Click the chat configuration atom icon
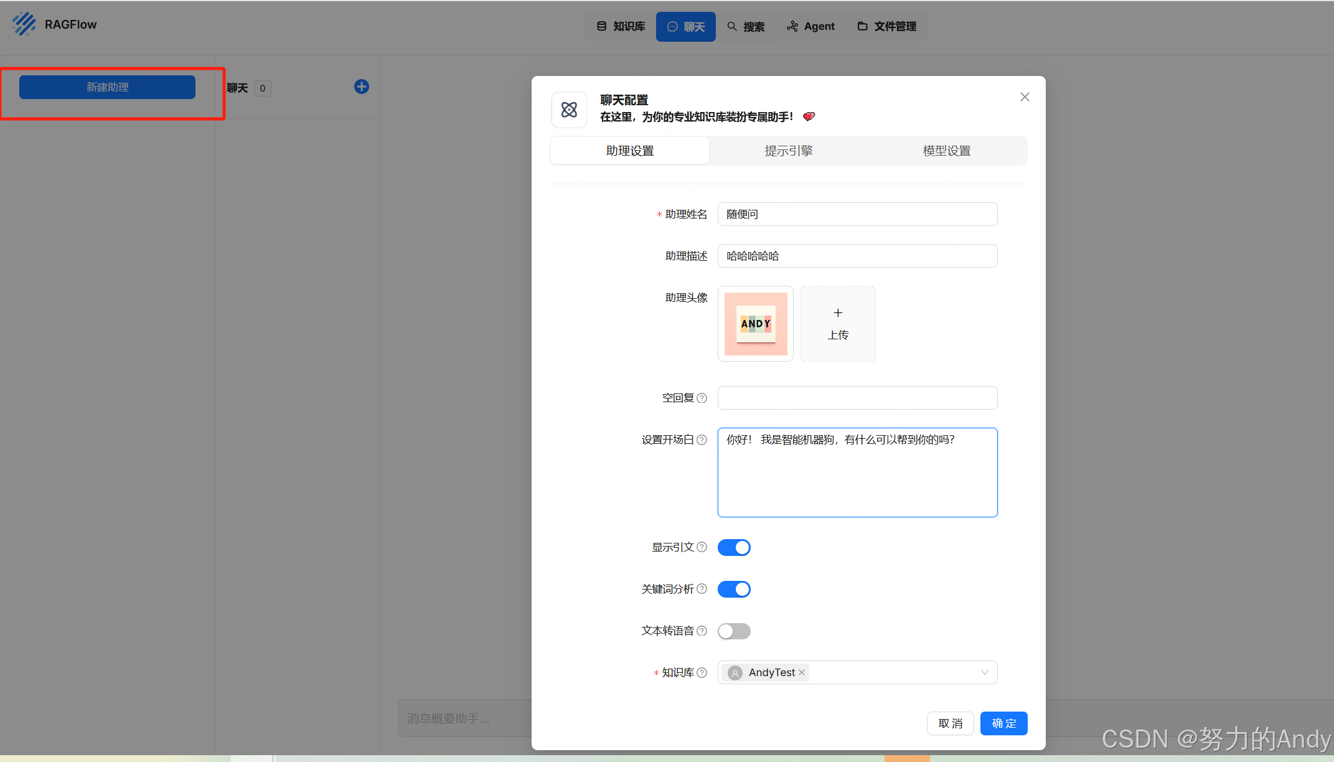This screenshot has height=762, width=1334. pos(569,110)
